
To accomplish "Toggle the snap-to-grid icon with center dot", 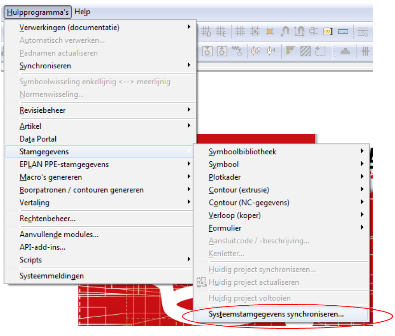I will [x=255, y=32].
